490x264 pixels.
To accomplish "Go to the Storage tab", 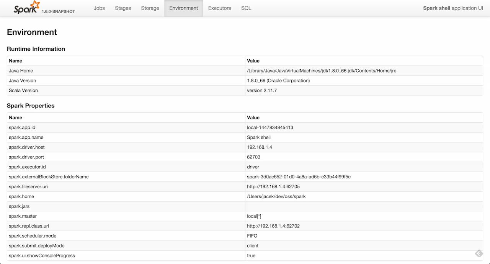I will pyautogui.click(x=150, y=8).
